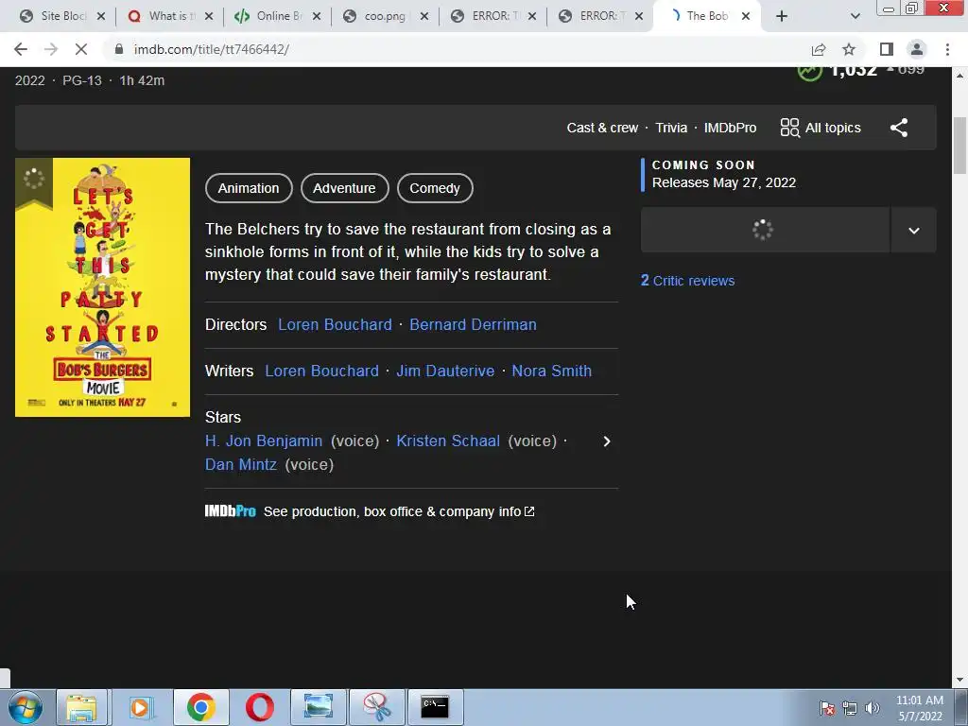
Task: Add to Watchlist loading button
Action: click(765, 231)
